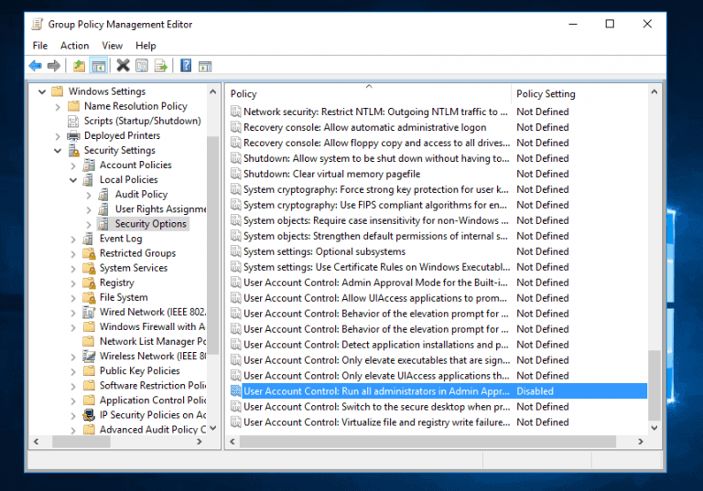The height and width of the screenshot is (491, 703).
Task: Select Advanced Audit Policy Configuration item
Action: tap(153, 430)
